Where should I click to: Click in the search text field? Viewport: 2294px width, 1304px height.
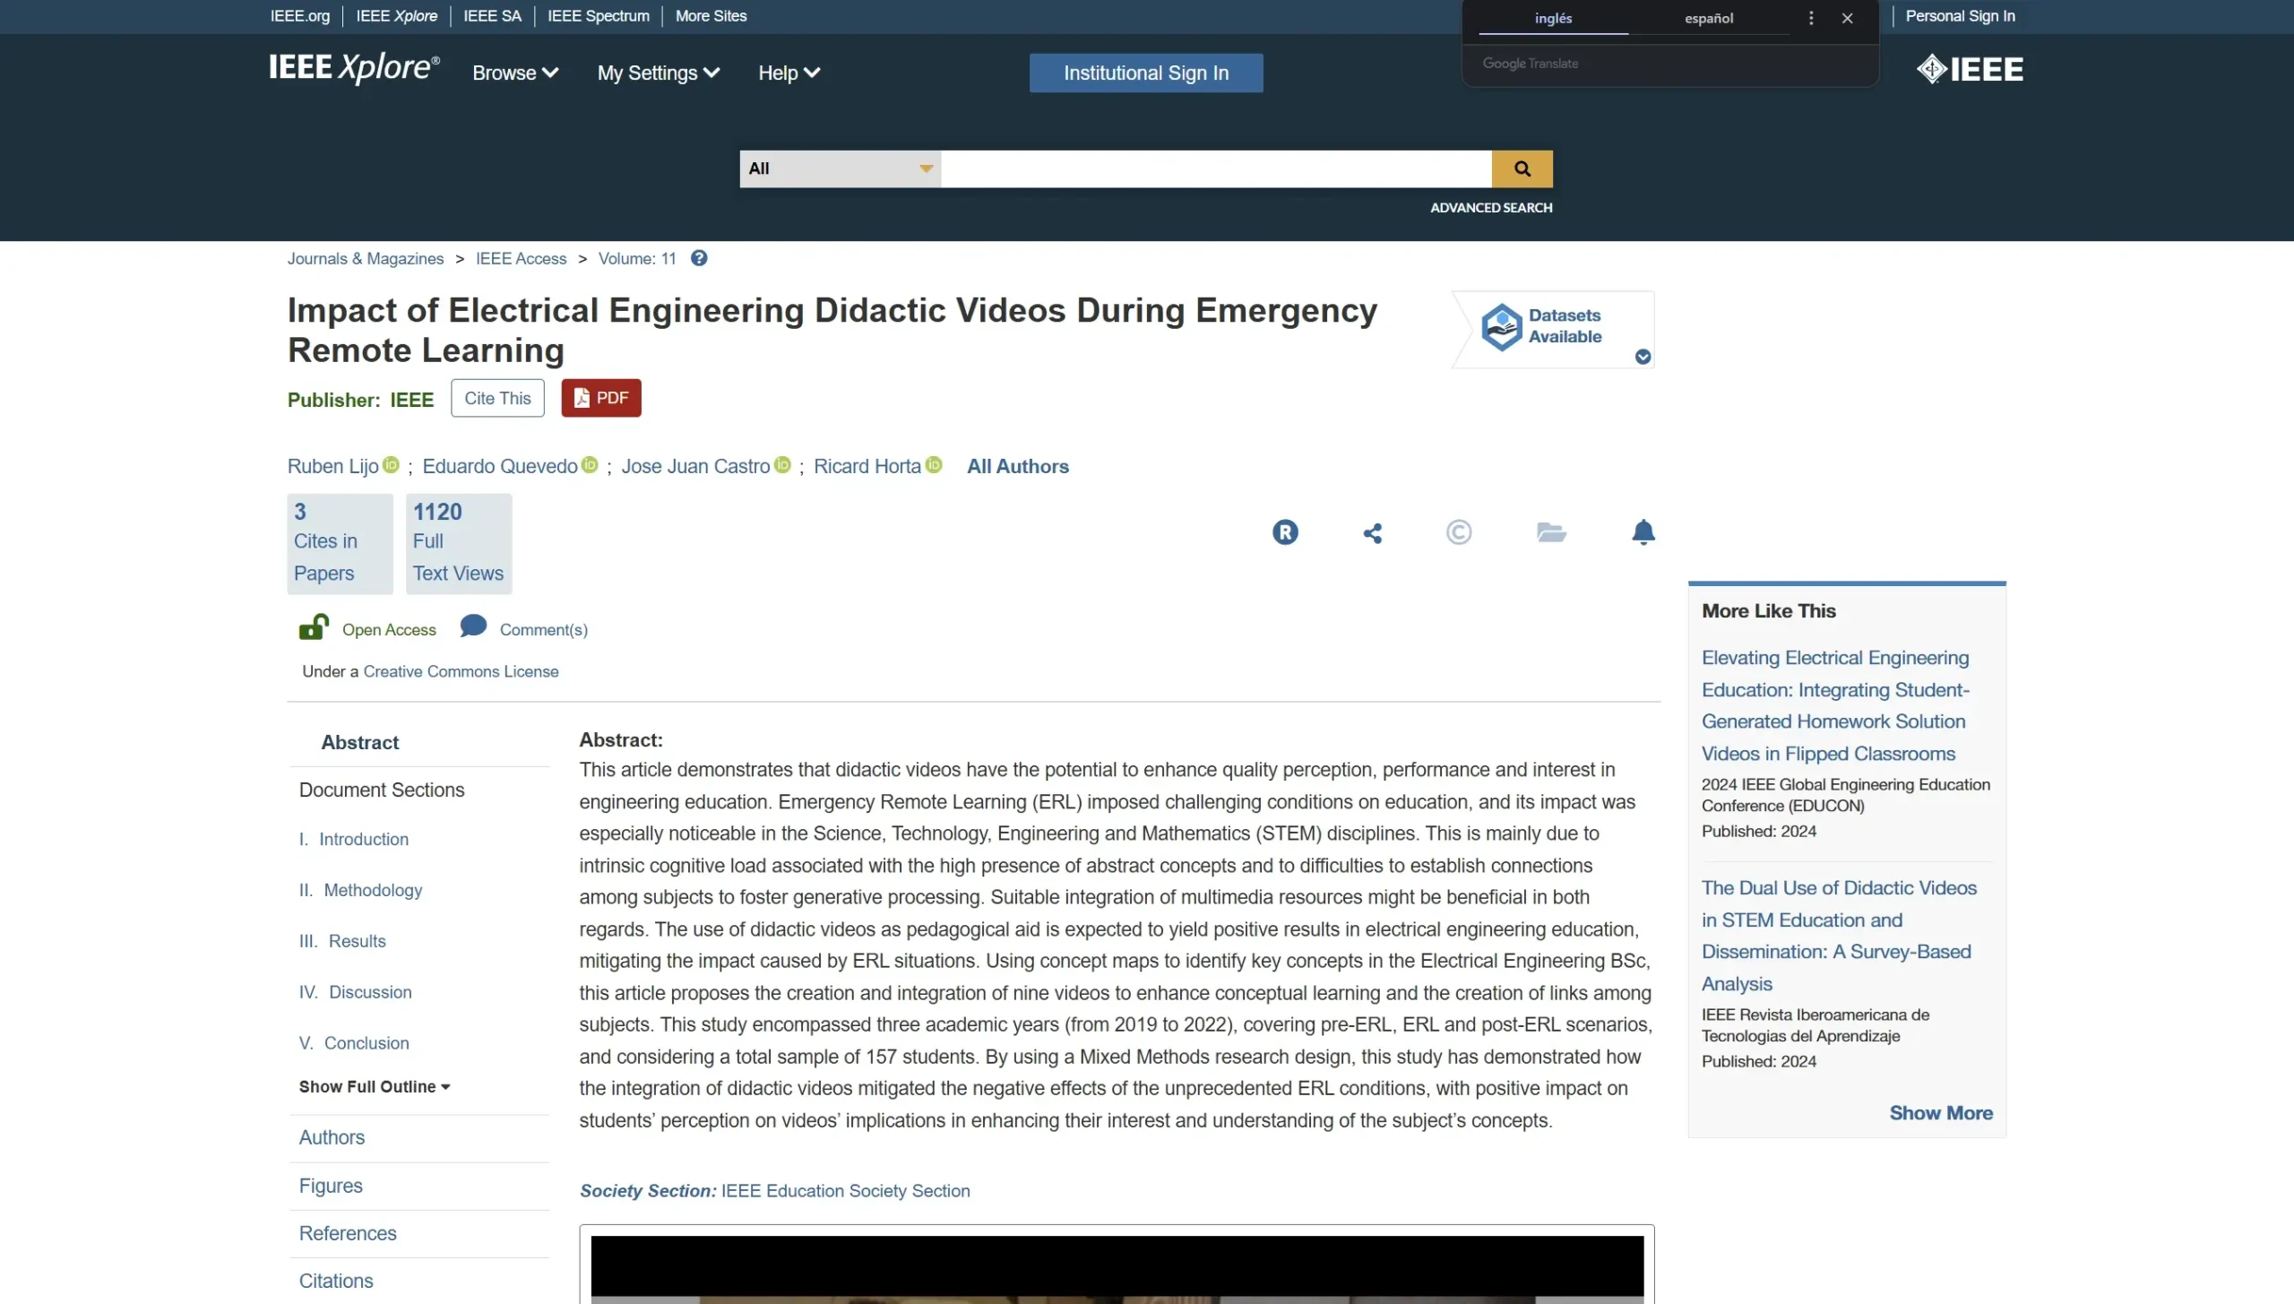tap(1215, 168)
